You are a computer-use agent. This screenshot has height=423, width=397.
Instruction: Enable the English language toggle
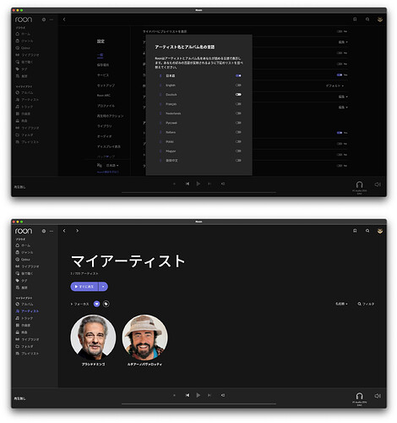tap(238, 85)
